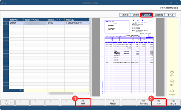Image resolution: width=181 pixels, height=110 pixels.
Task: Click the 得意先名 column header
Action: 76,20
